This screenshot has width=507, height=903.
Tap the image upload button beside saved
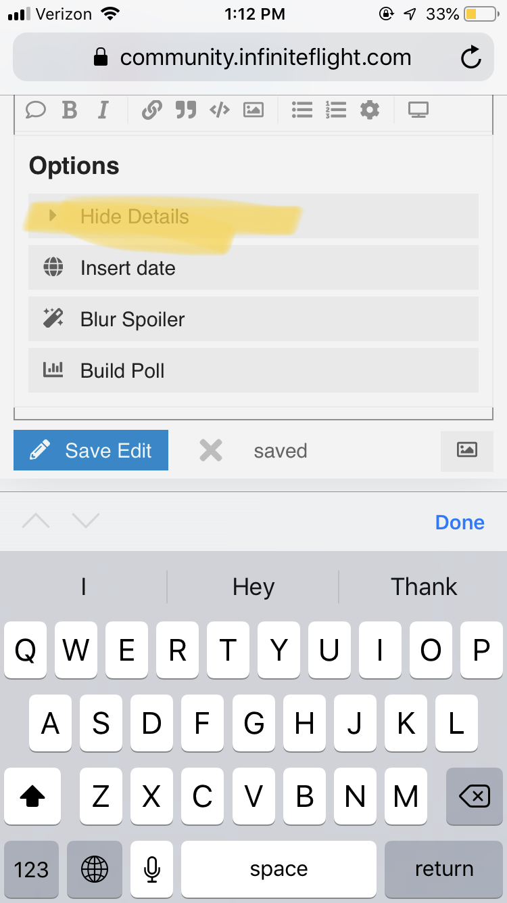(x=467, y=450)
